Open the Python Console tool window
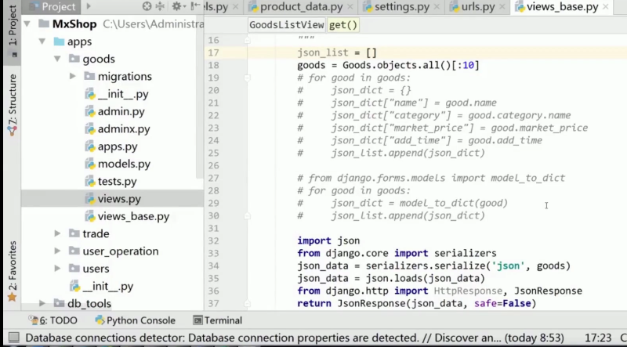Image resolution: width=627 pixels, height=347 pixels. [x=136, y=320]
